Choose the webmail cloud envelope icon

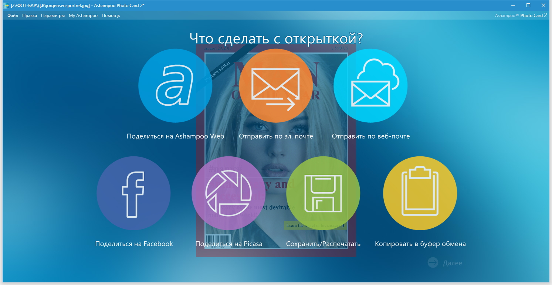point(370,86)
